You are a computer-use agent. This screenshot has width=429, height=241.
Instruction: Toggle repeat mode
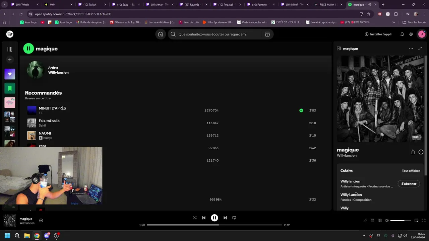(234, 218)
